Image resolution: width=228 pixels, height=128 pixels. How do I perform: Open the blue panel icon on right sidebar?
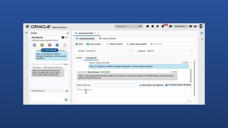pos(202,33)
